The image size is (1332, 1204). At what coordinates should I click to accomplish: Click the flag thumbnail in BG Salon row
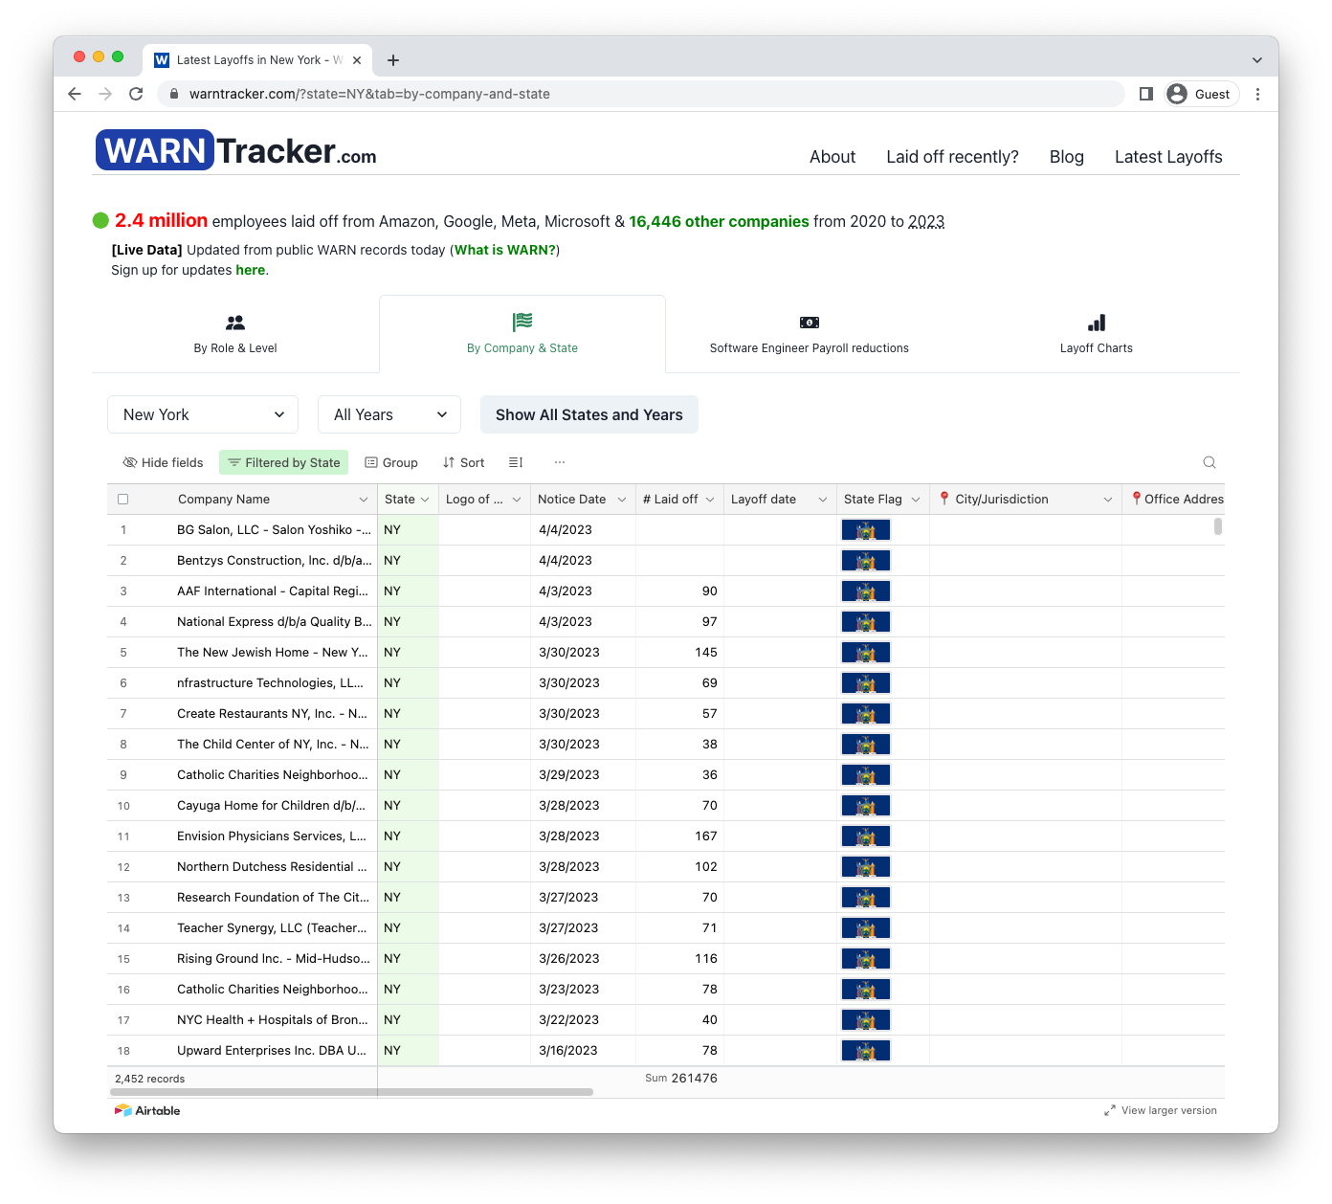point(866,530)
